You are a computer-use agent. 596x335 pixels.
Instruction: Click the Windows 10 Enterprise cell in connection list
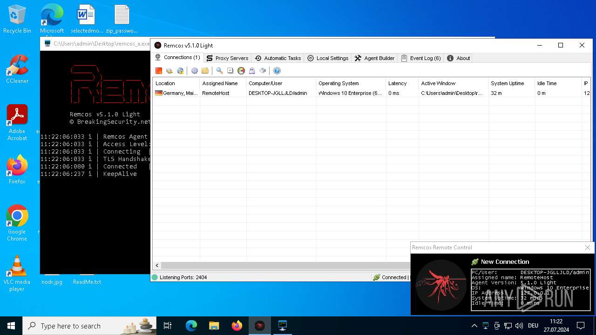pos(350,93)
